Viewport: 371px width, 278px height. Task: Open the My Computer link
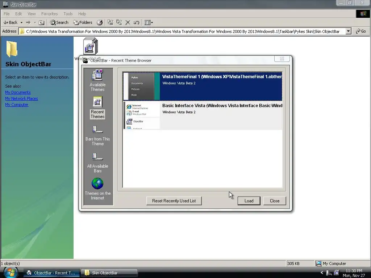pyautogui.click(x=17, y=105)
